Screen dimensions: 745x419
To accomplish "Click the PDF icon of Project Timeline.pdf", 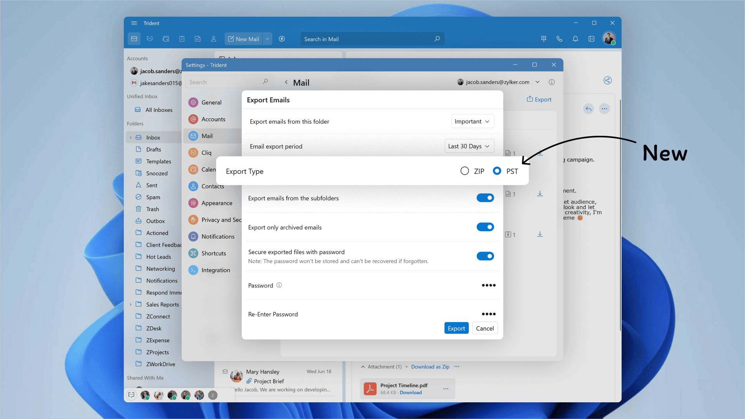I will point(370,388).
